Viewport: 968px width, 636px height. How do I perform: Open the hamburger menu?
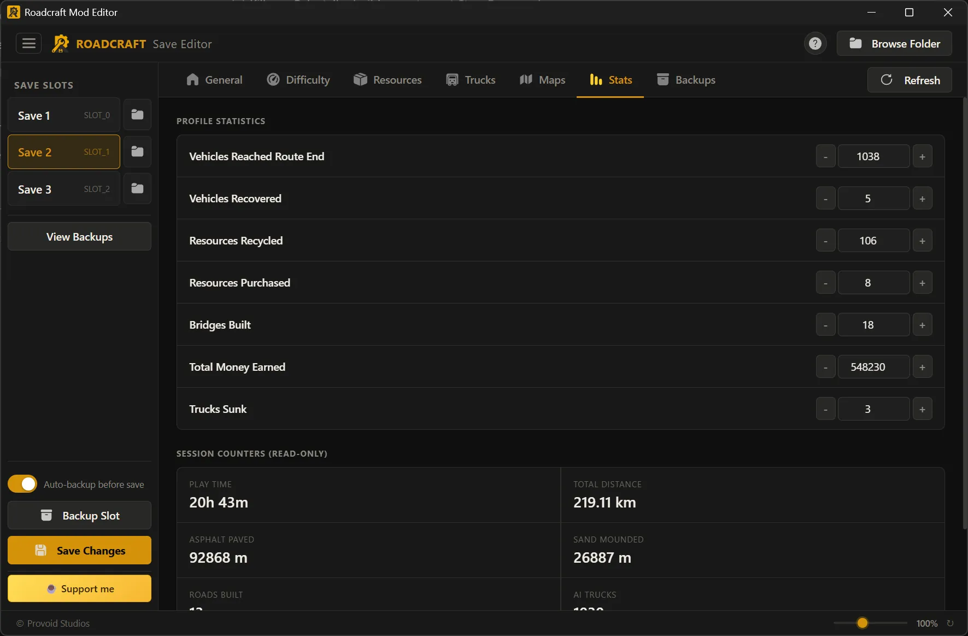pos(28,43)
